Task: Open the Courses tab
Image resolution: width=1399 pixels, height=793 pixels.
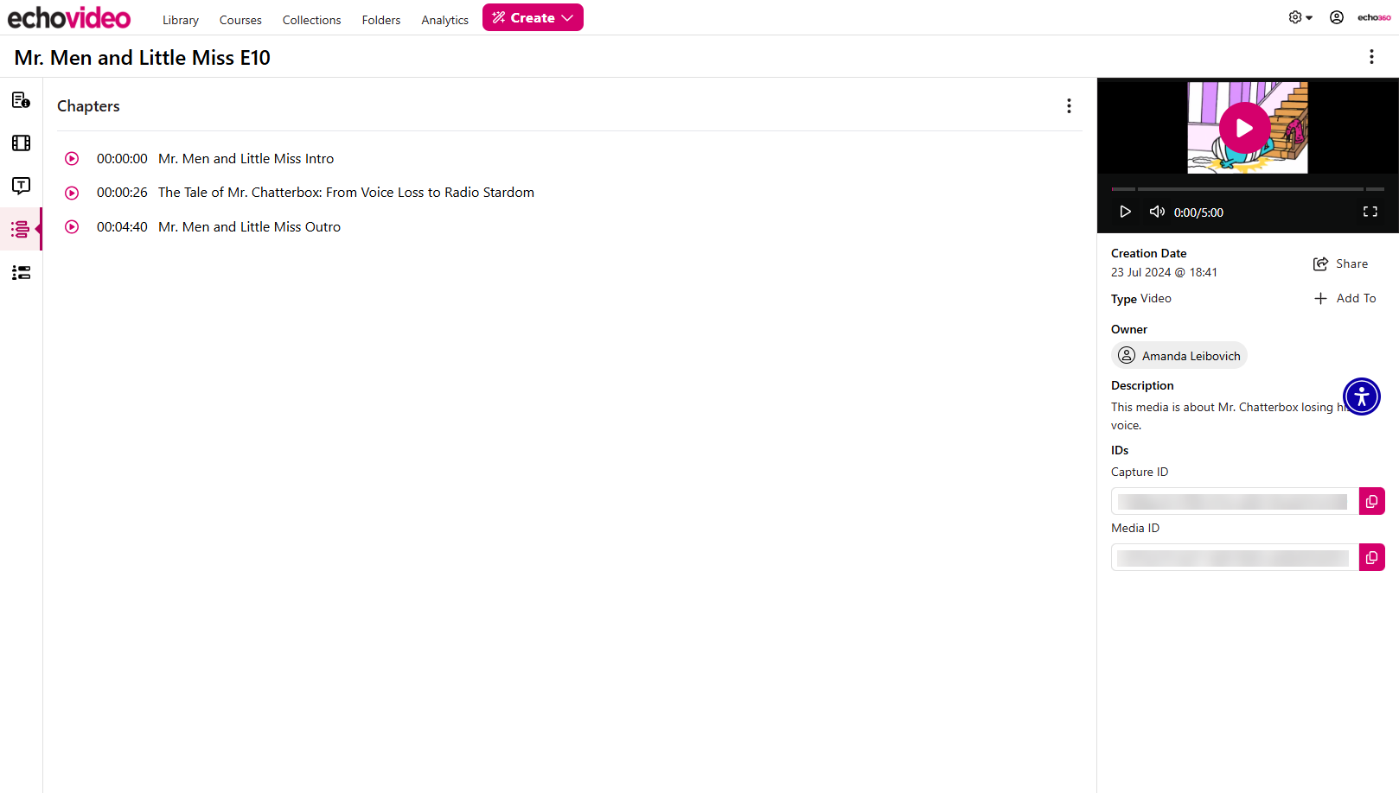Action: (240, 20)
